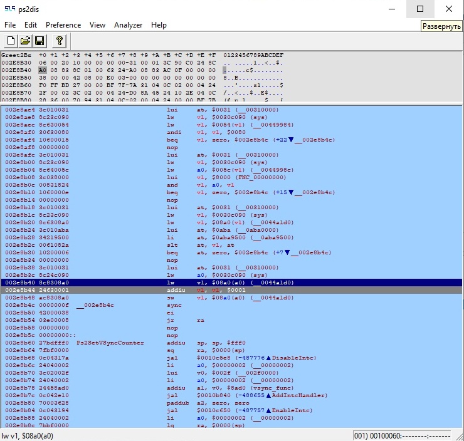Open the Help menu
This screenshot has width=464, height=441.
point(159,25)
